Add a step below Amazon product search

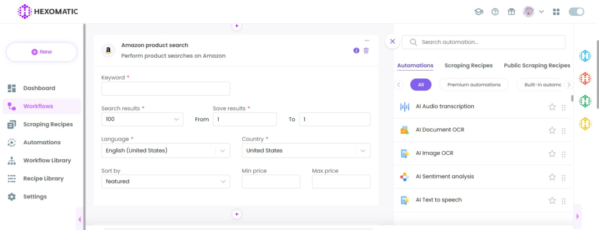click(x=236, y=214)
